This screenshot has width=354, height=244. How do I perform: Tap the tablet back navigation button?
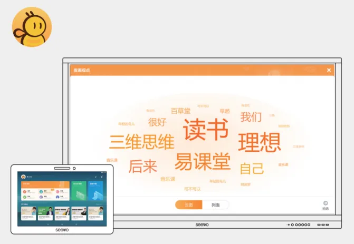pyautogui.click(x=48, y=225)
